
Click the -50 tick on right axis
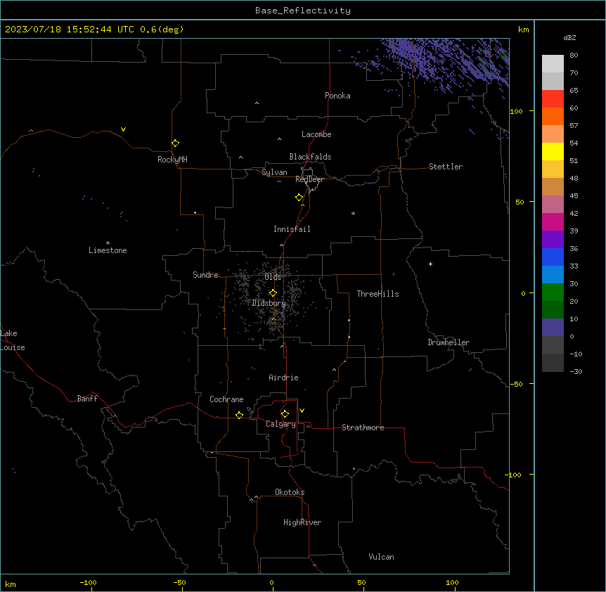[516, 384]
